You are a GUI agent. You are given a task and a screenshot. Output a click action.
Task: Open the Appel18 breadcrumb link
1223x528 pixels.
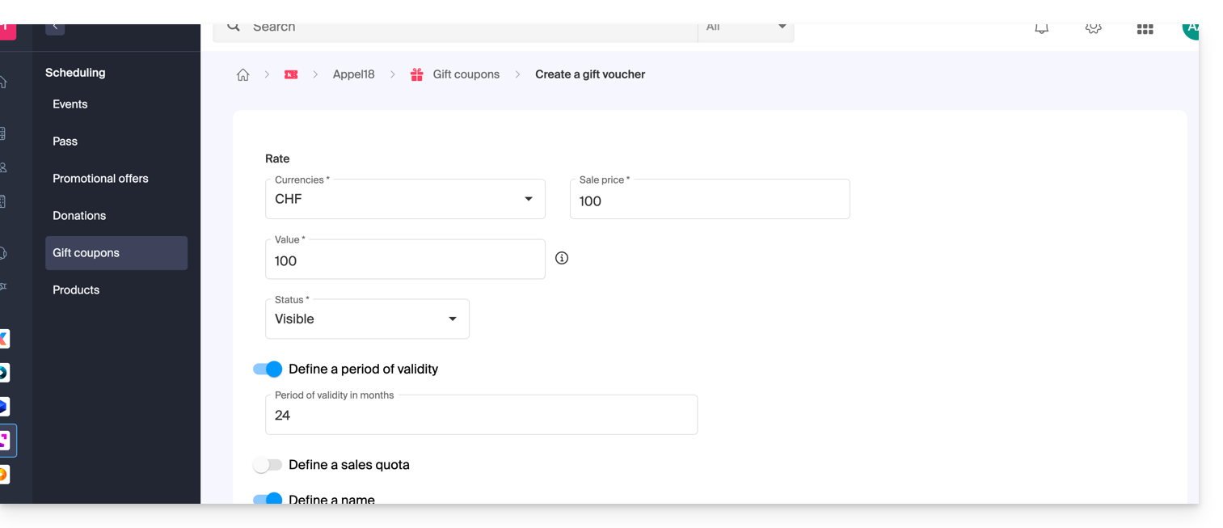(x=353, y=74)
